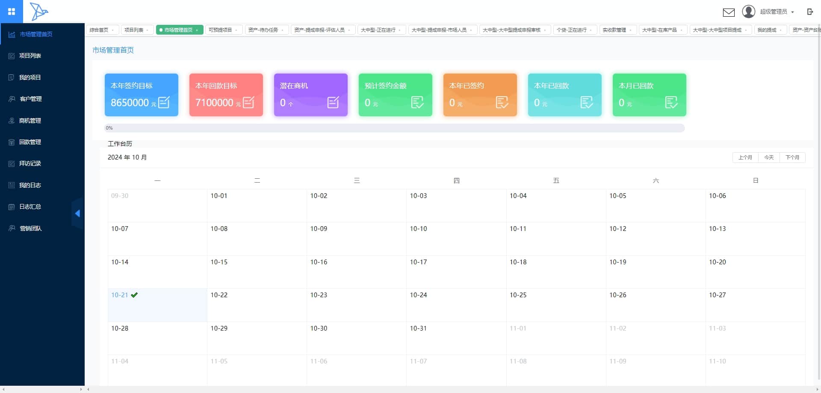The width and height of the screenshot is (821, 393).
Task: Go to previous month with 上个月
Action: click(745, 157)
